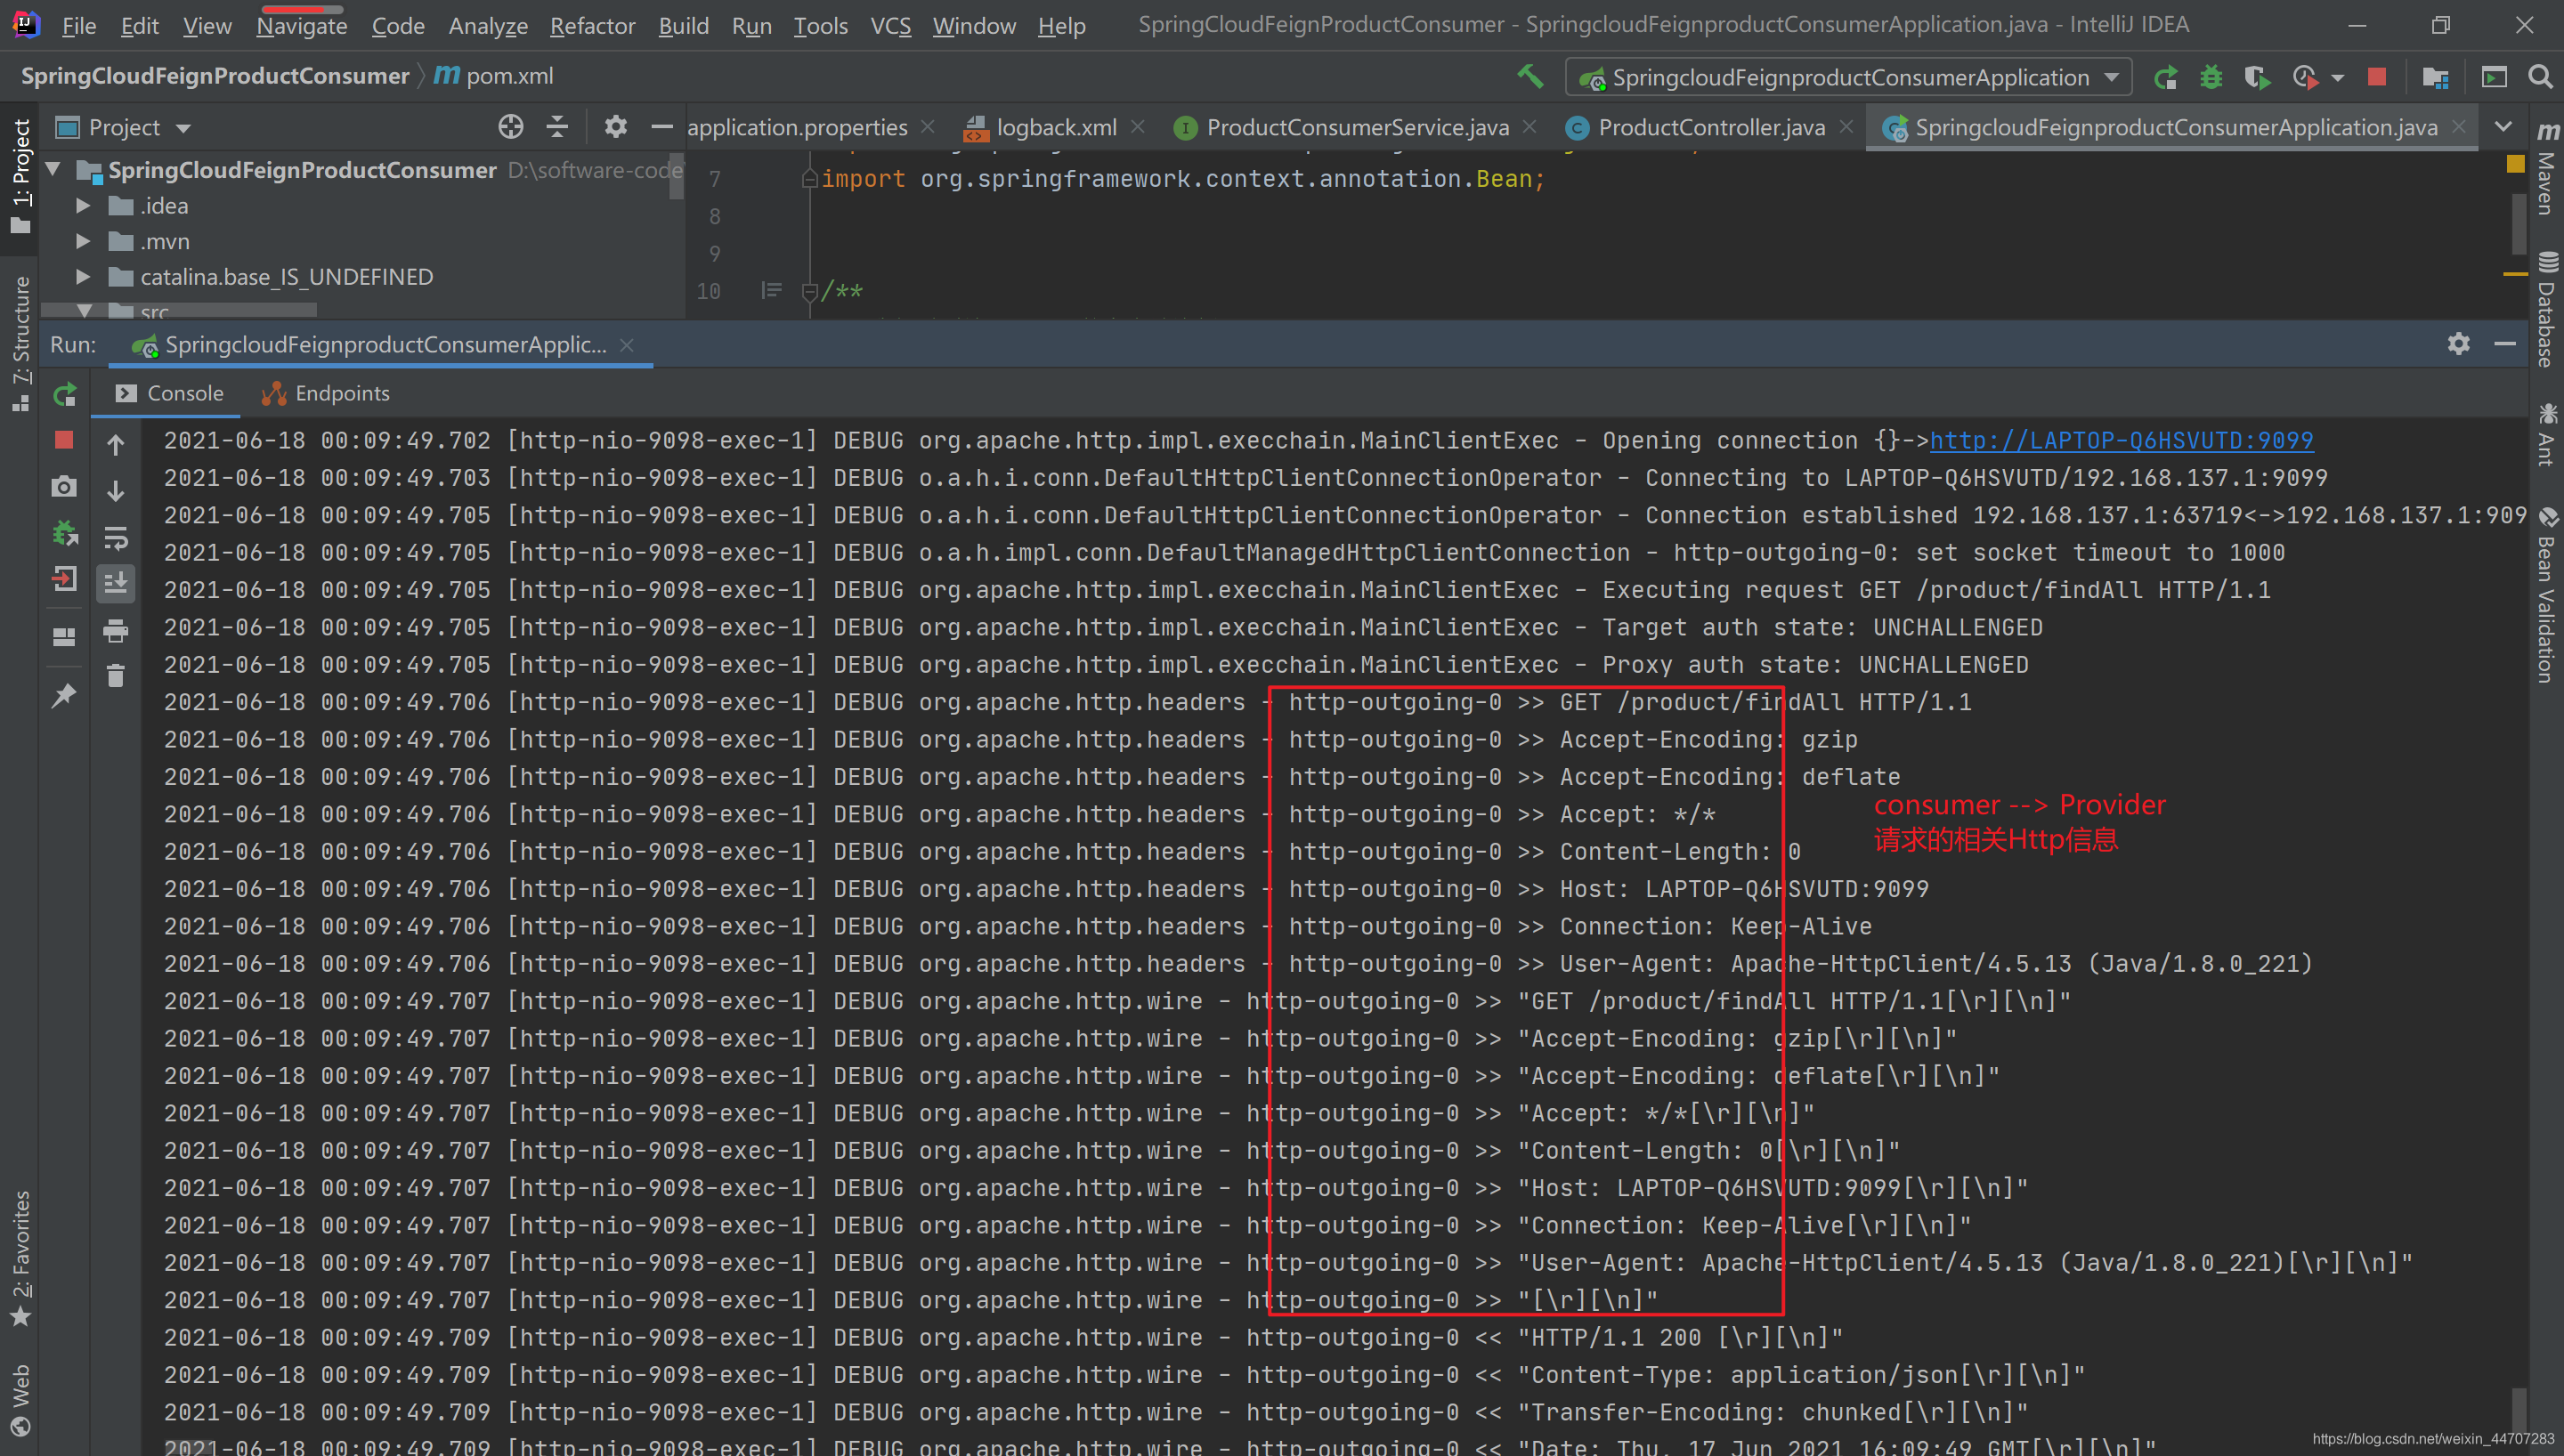This screenshot has height=1456, width=2564.
Task: Toggle the Project tool window button
Action: click(21, 176)
